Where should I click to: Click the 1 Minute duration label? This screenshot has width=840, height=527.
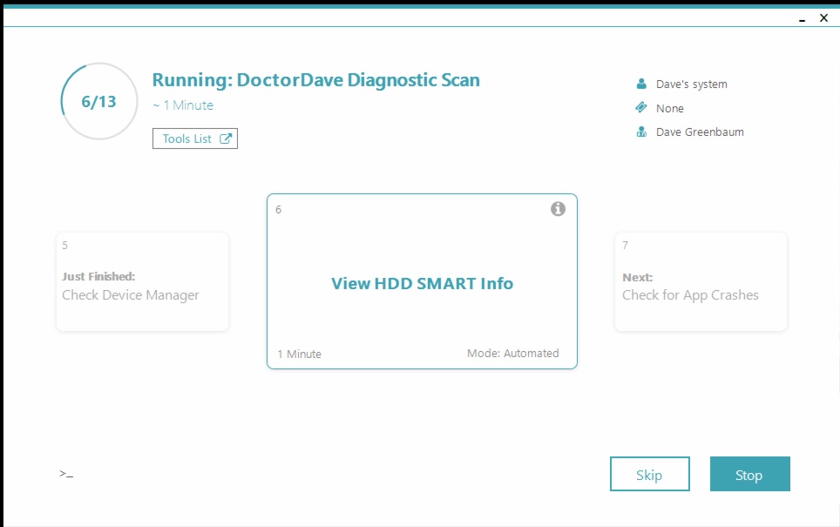pyautogui.click(x=298, y=354)
